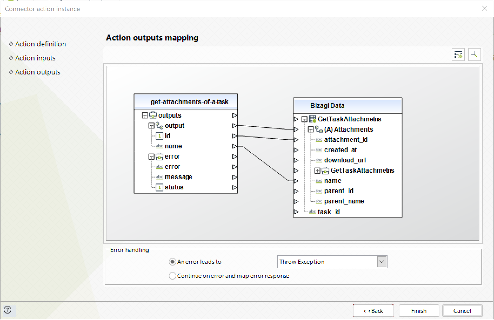Select the 'task_id' Bizagi attribute

(329, 212)
